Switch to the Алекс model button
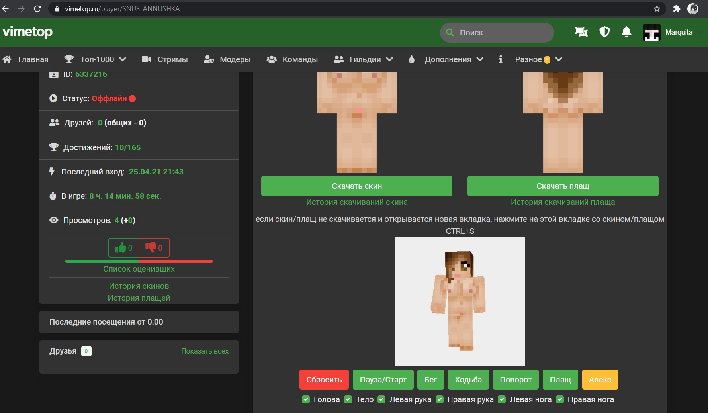 [x=600, y=380]
